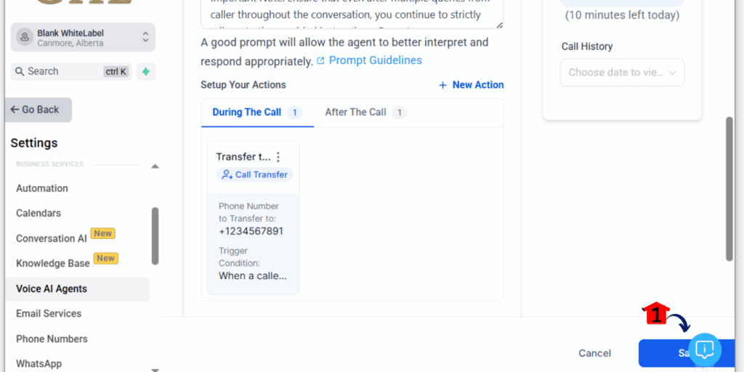
Task: Click the page's vertical scrollbar thumb
Action: [x=729, y=189]
